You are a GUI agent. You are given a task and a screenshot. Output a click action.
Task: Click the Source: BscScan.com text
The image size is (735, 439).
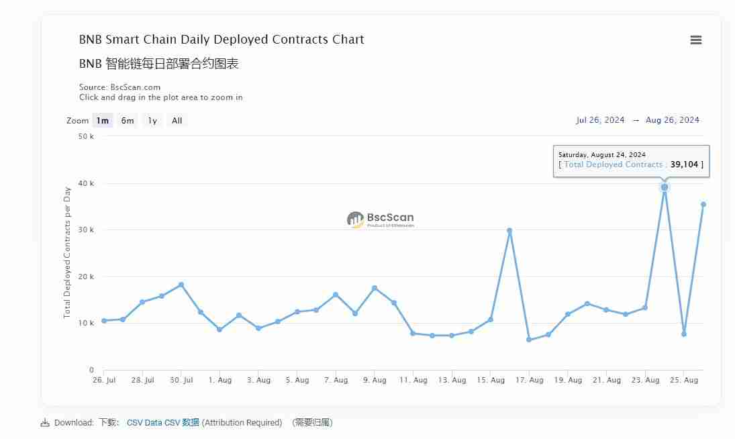[x=119, y=87]
